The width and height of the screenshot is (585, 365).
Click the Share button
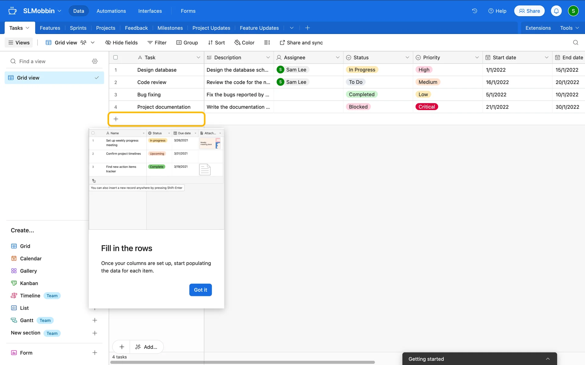(x=529, y=11)
